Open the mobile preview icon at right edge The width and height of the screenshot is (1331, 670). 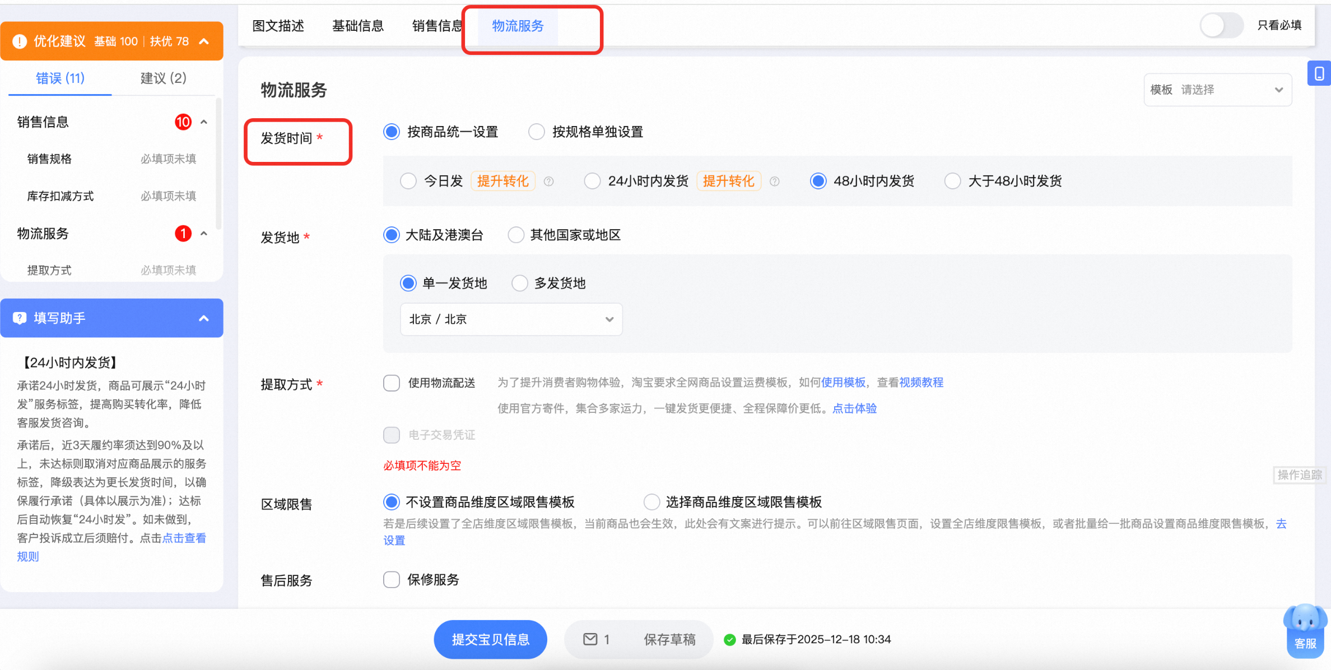(x=1319, y=73)
